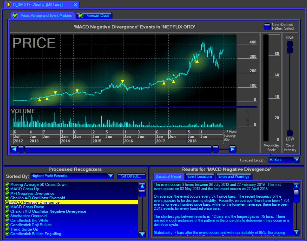Open the Forecast Length dropdown showing 90 Bars

click(297, 160)
